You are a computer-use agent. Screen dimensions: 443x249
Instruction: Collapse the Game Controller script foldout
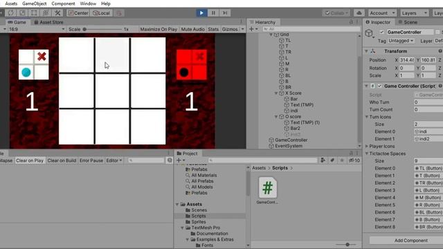coord(366,86)
